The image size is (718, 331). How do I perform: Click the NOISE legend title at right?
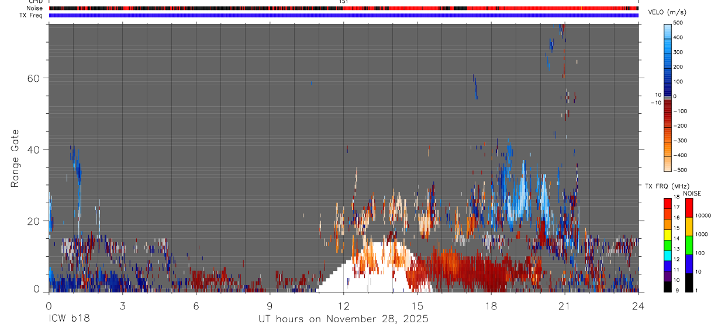click(692, 194)
